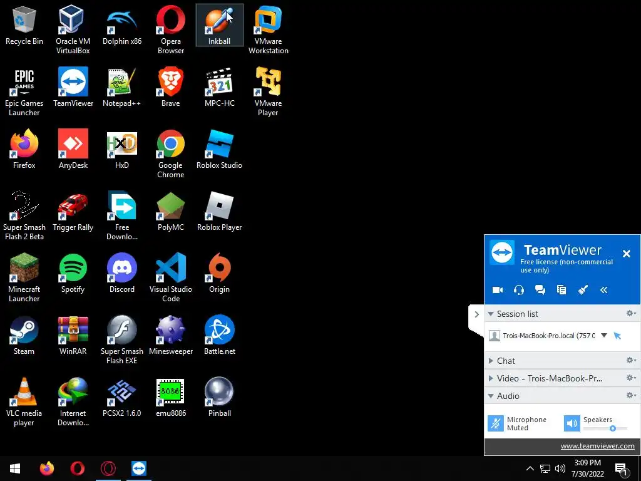
Task: Open the Minecraft Launcher desktop icon
Action: (24, 277)
